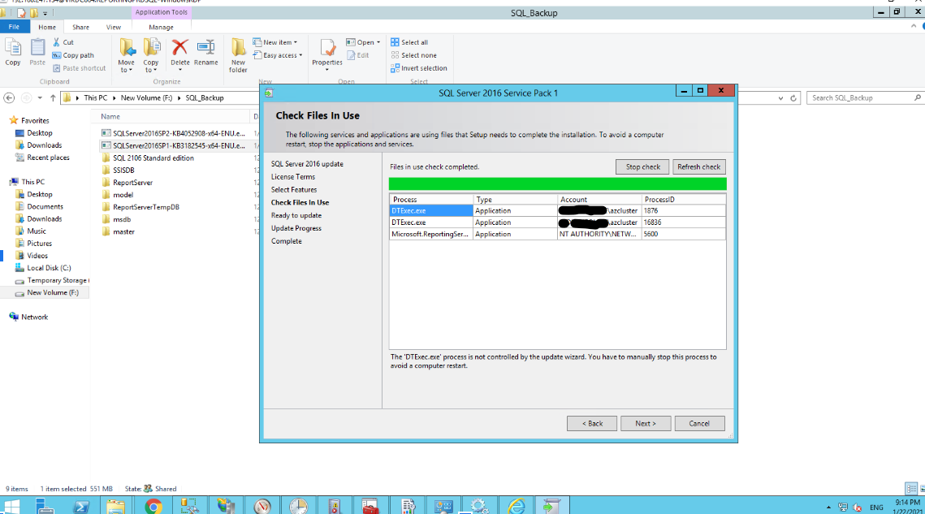Click the Copy path icon
Screen dimensions: 925x514
click(57, 55)
